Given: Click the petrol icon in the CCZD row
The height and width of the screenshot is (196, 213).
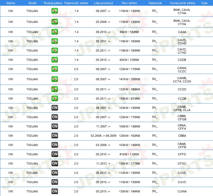Looking at the screenshot, I should 54,89.
